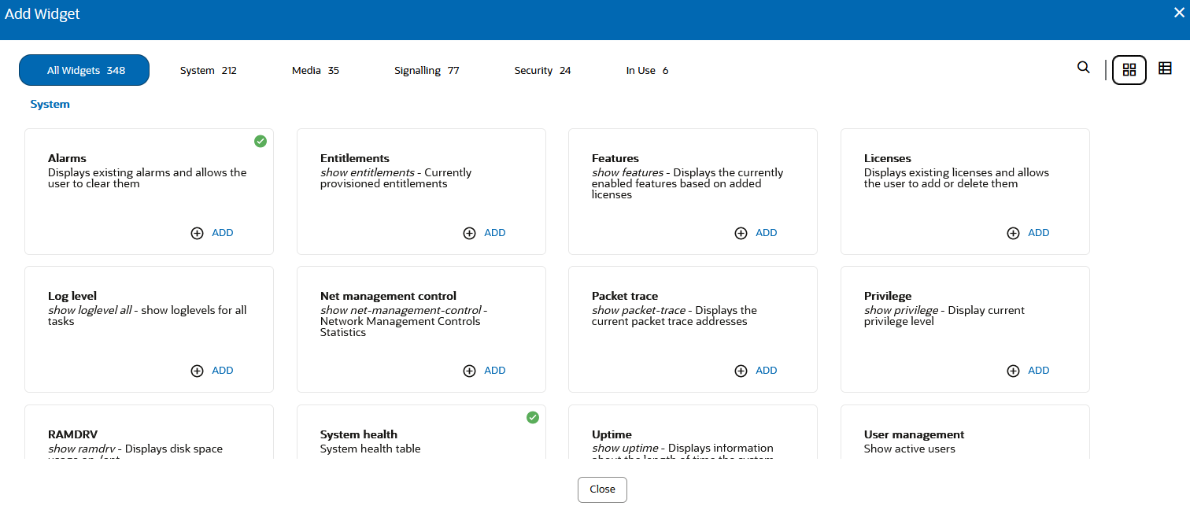Click the Uptime card title

pos(612,434)
